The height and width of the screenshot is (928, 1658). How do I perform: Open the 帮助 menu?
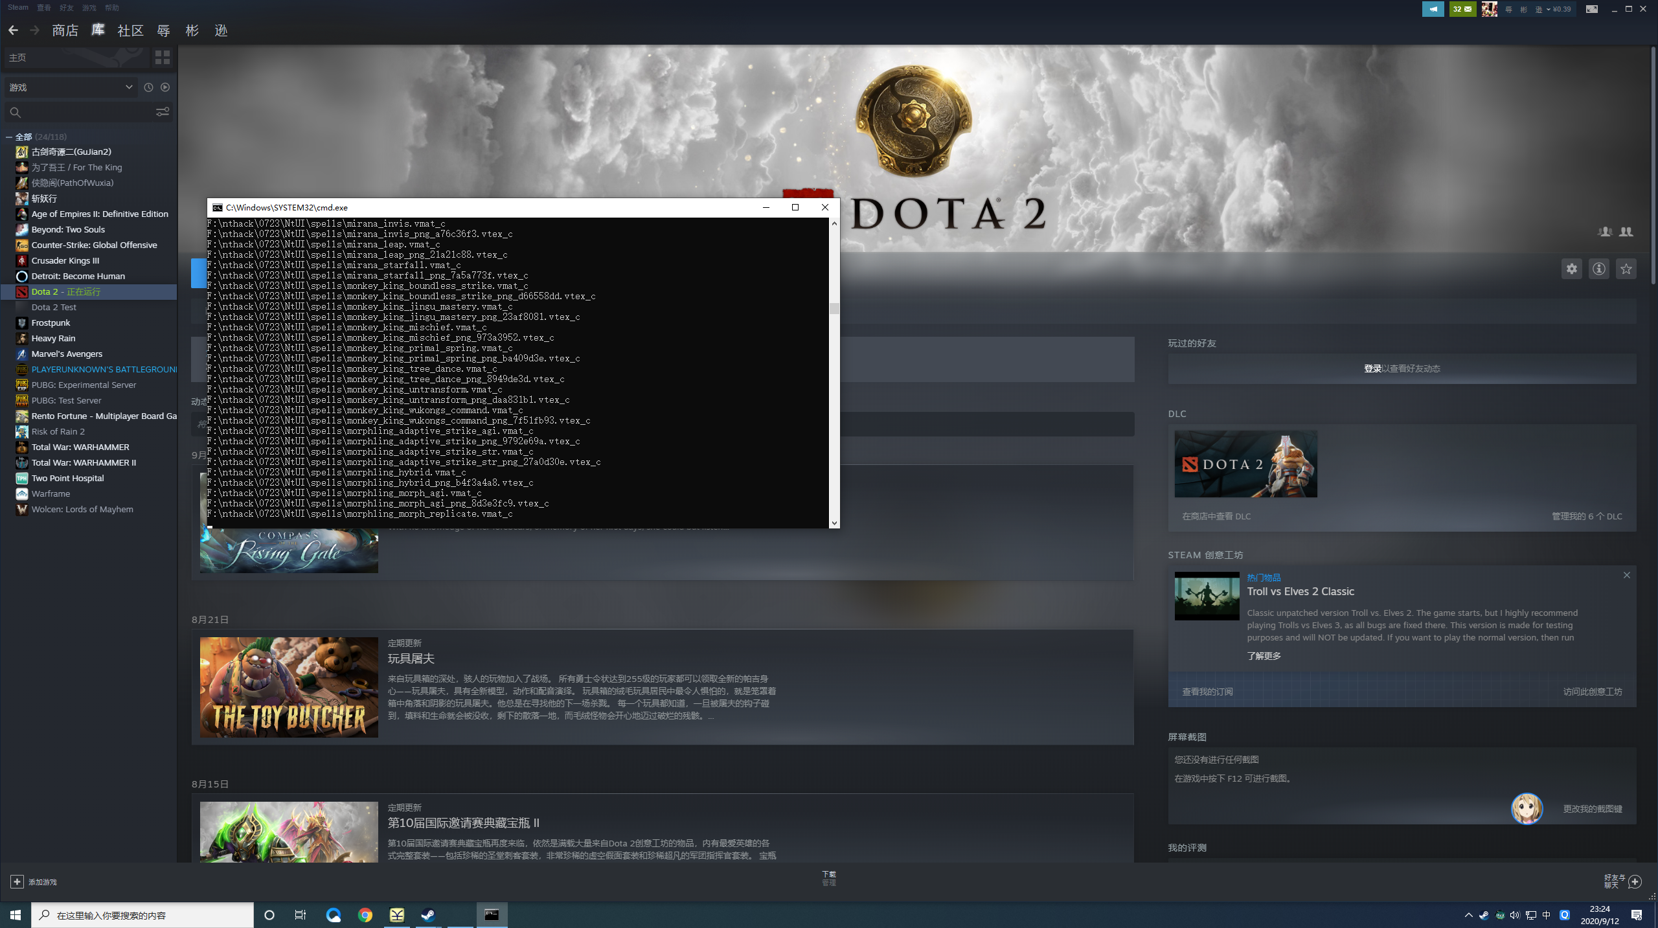point(111,8)
